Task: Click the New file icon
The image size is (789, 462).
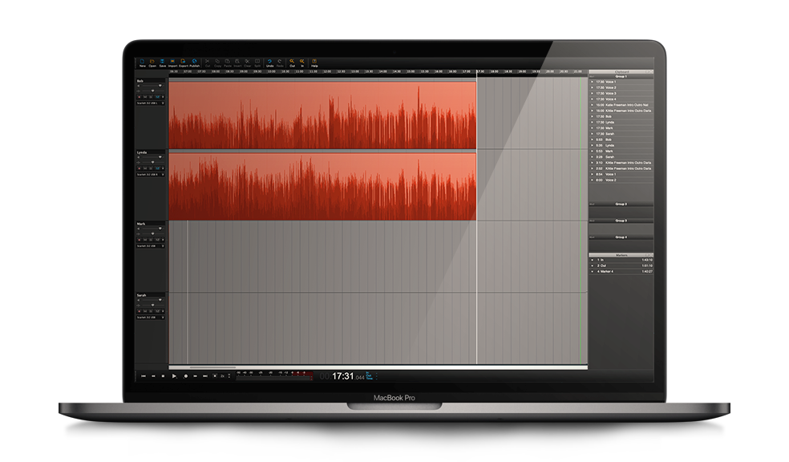Action: (143, 61)
